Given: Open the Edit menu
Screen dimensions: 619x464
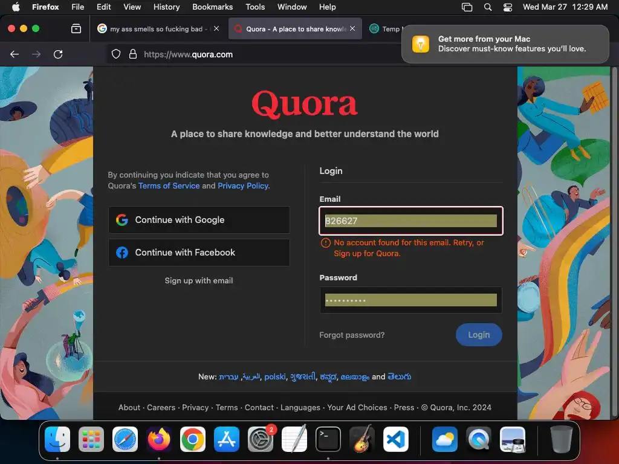Looking at the screenshot, I should (x=103, y=7).
